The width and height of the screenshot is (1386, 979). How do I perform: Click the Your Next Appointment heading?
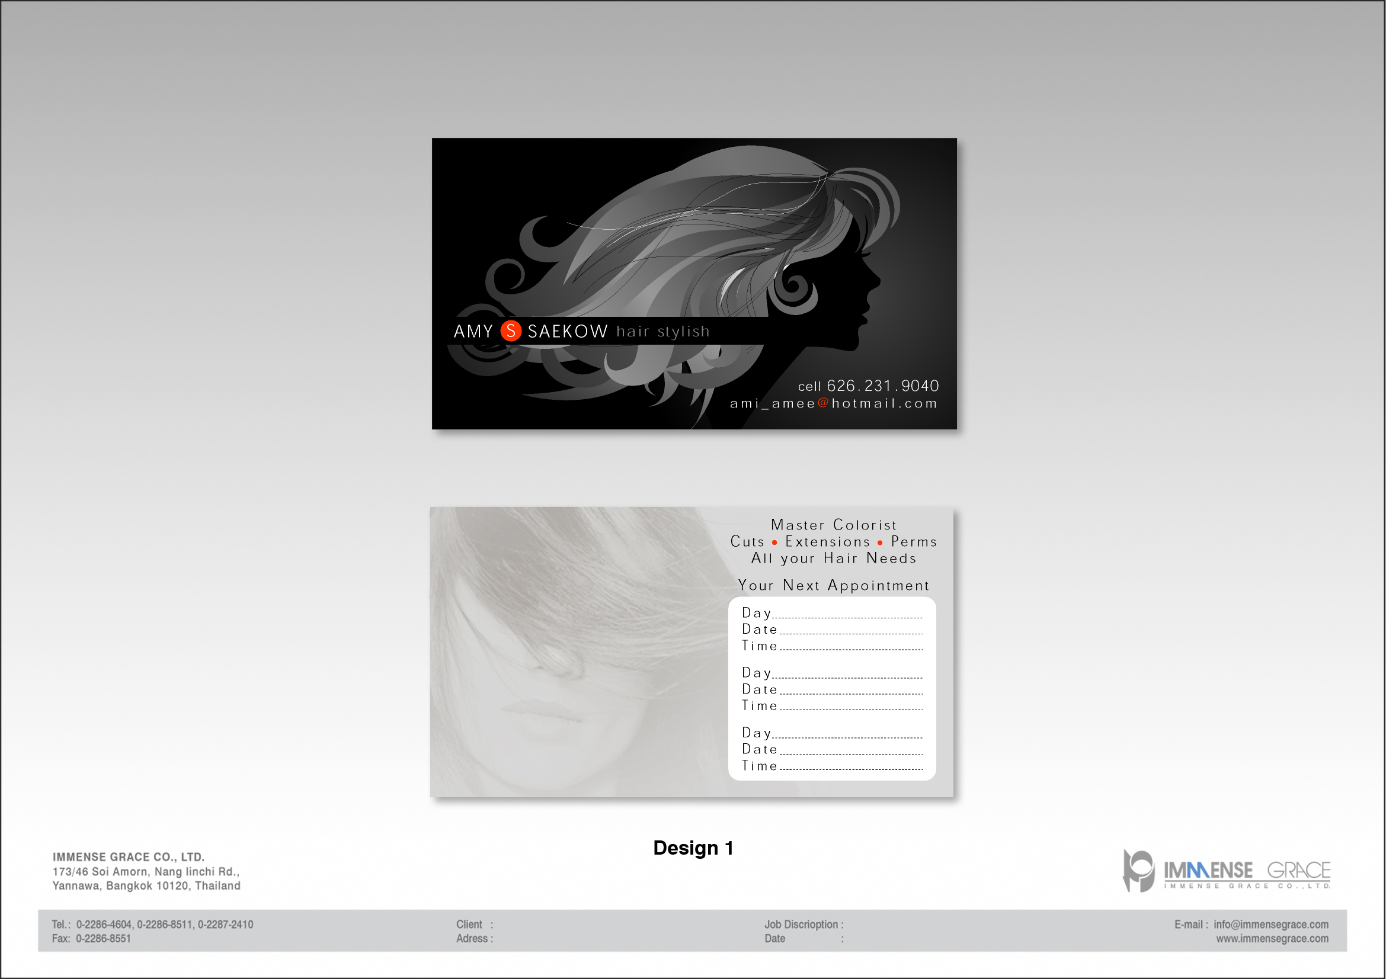833,585
